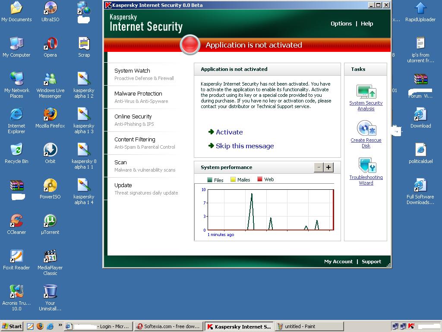This screenshot has width=442, height=332.
Task: Click the green arrow beside Activate
Action: point(211,131)
